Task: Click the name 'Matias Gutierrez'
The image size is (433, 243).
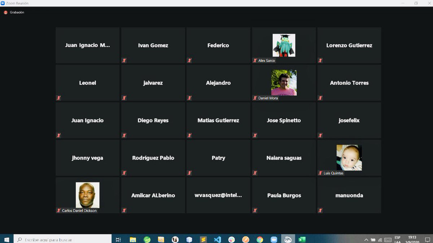Action: click(218, 120)
